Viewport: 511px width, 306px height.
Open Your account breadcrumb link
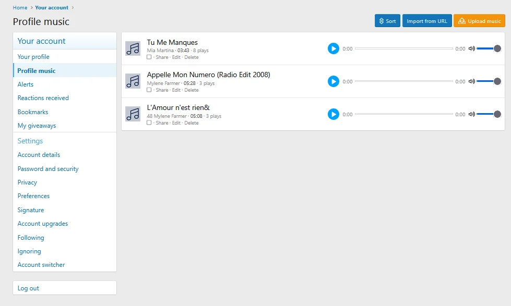(52, 7)
